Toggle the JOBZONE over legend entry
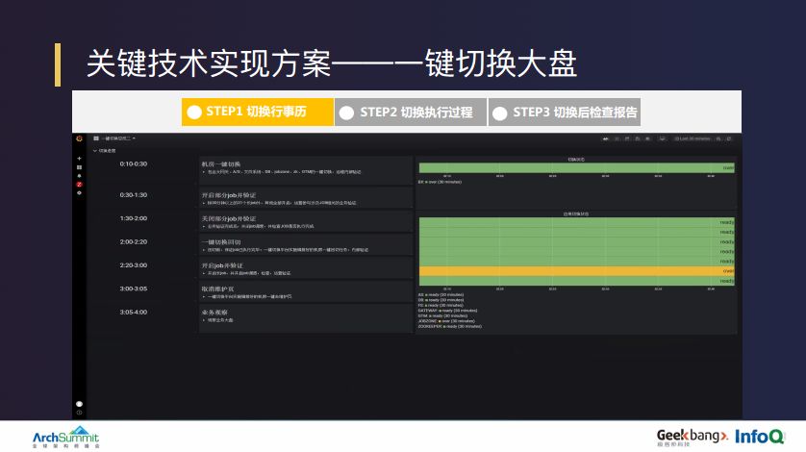 click(446, 321)
